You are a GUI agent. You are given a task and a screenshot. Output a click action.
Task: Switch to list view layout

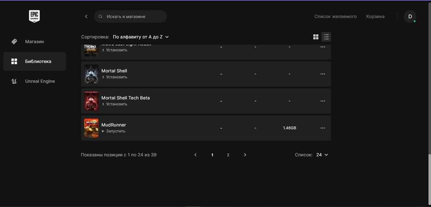coord(326,37)
